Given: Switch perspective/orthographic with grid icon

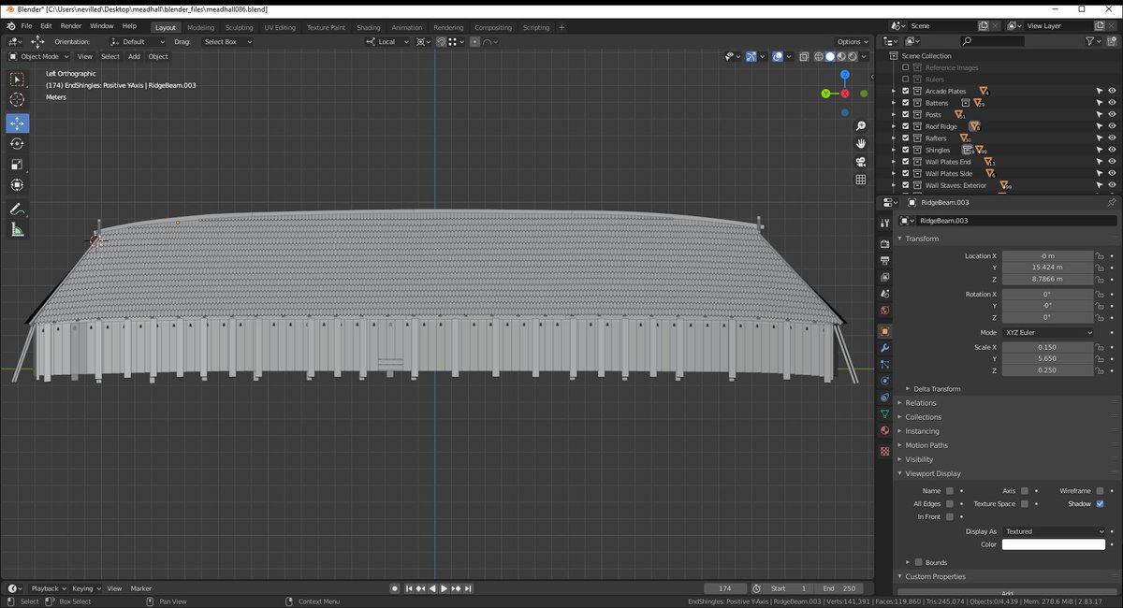Looking at the screenshot, I should pyautogui.click(x=861, y=180).
